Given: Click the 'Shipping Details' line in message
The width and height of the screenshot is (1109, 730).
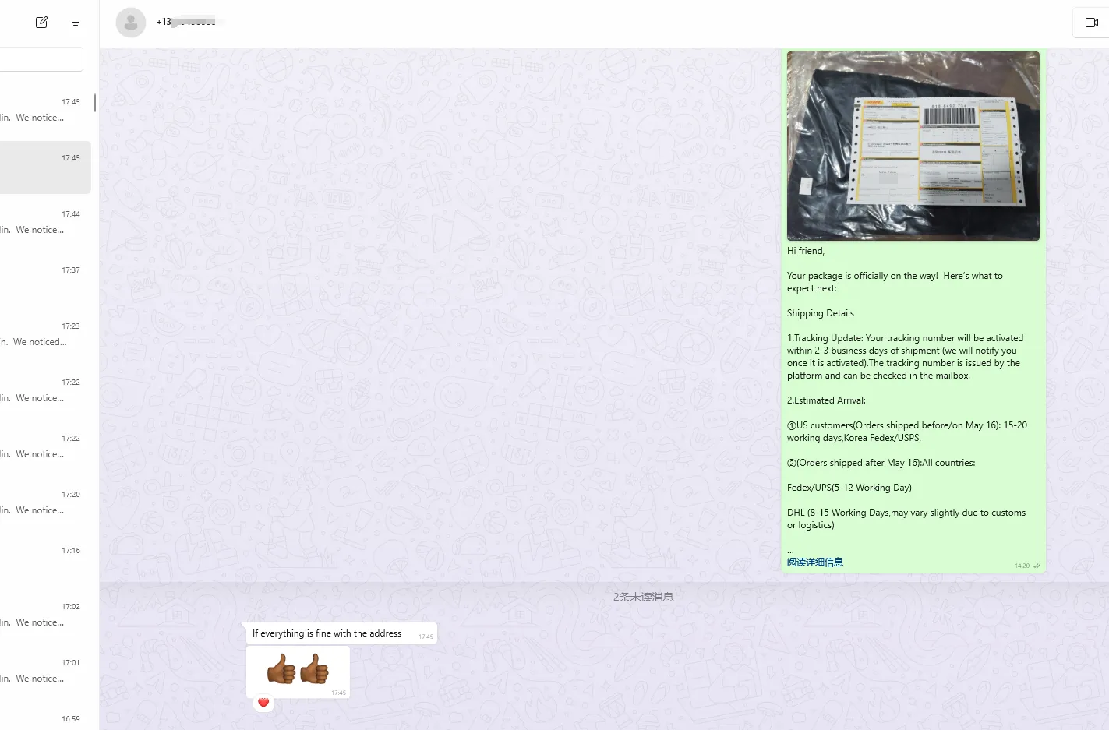Looking at the screenshot, I should click(821, 313).
